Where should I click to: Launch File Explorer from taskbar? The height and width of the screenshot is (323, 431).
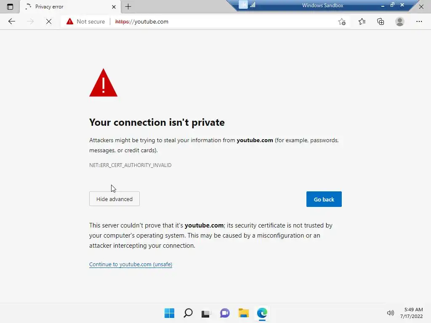pyautogui.click(x=244, y=313)
